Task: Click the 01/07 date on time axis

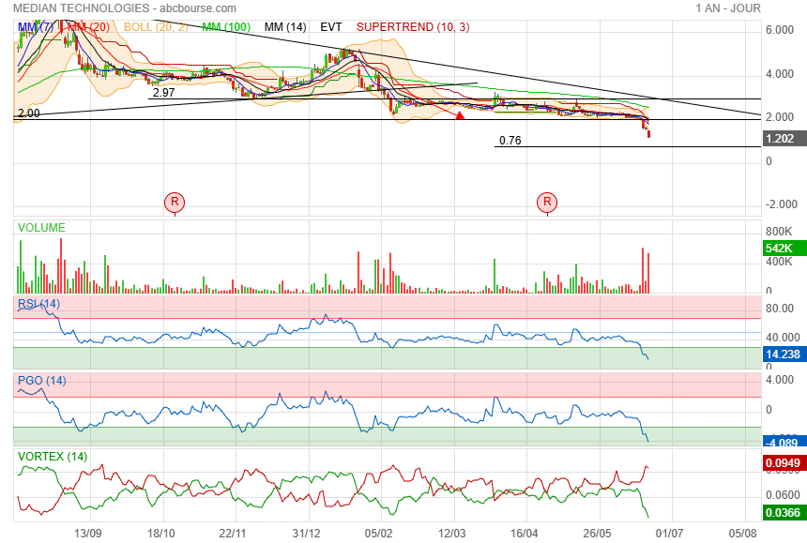Action: (x=669, y=533)
